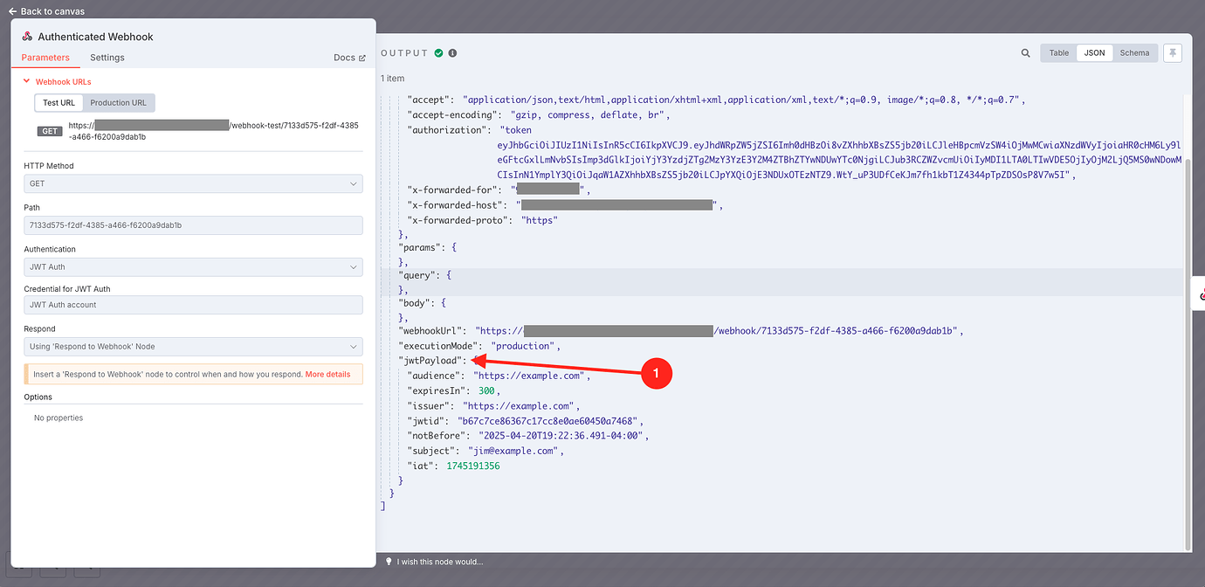The image size is (1205, 587).
Task: Click the lightbulb 'I wish this node would' icon
Action: pyautogui.click(x=388, y=562)
